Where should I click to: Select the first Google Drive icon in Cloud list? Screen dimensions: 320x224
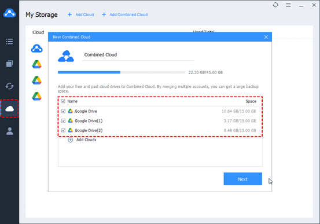pos(36,64)
